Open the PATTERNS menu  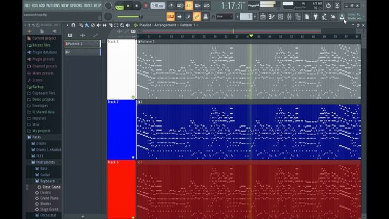53,5
